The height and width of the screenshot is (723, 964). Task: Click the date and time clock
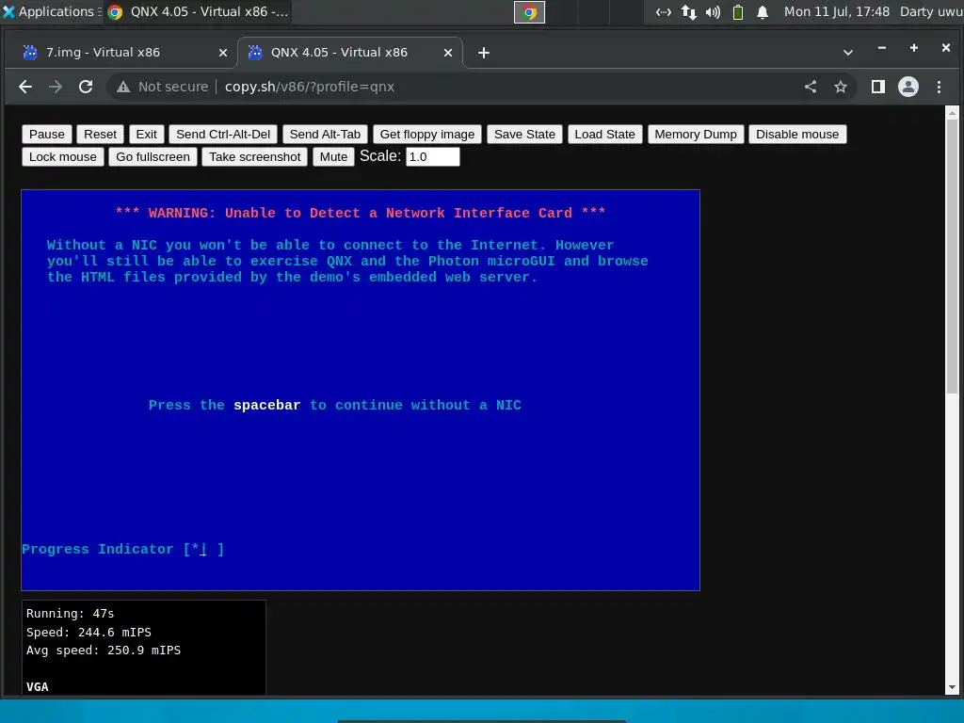point(837,11)
